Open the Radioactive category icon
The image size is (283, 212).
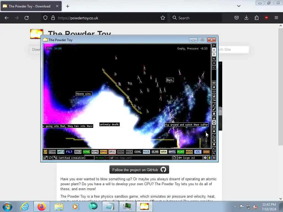pyautogui.click(x=214, y=127)
